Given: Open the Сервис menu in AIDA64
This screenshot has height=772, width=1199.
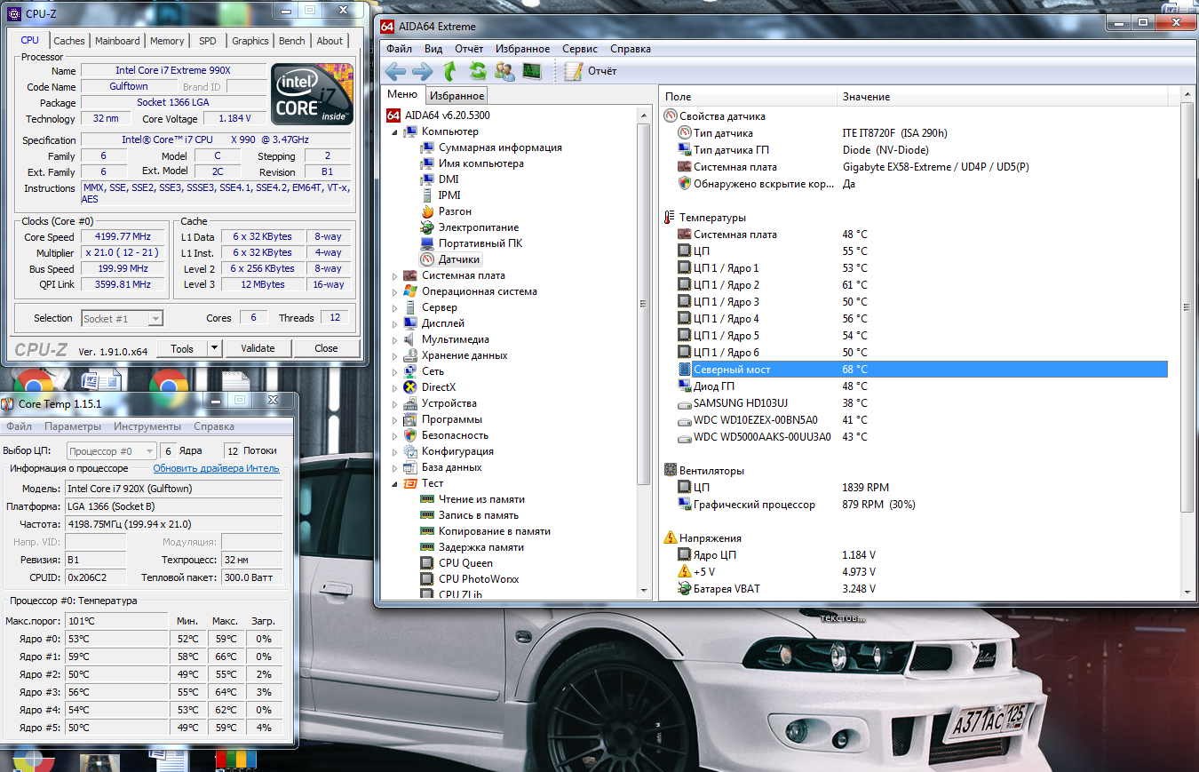Looking at the screenshot, I should [x=579, y=49].
